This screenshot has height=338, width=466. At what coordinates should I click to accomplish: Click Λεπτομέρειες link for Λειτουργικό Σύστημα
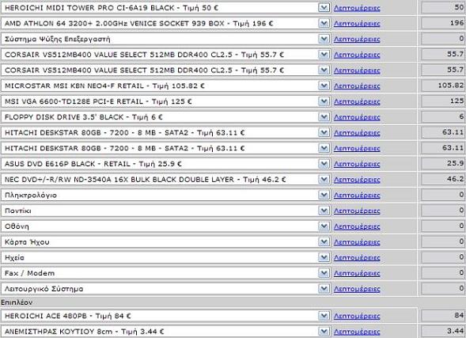357,289
